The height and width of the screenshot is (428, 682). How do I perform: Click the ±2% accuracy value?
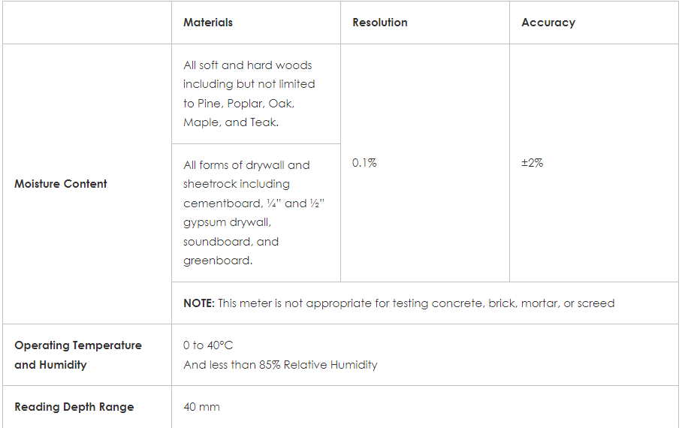[x=533, y=162]
